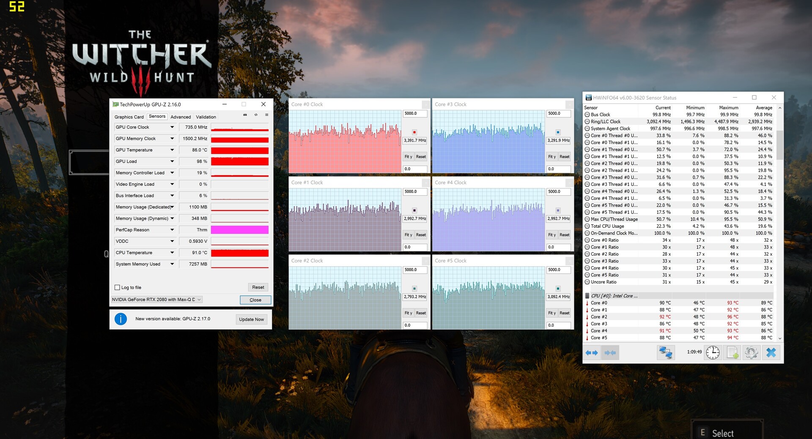Image resolution: width=812 pixels, height=439 pixels.
Task: Switch to the Graphics Card tab
Action: click(x=129, y=117)
